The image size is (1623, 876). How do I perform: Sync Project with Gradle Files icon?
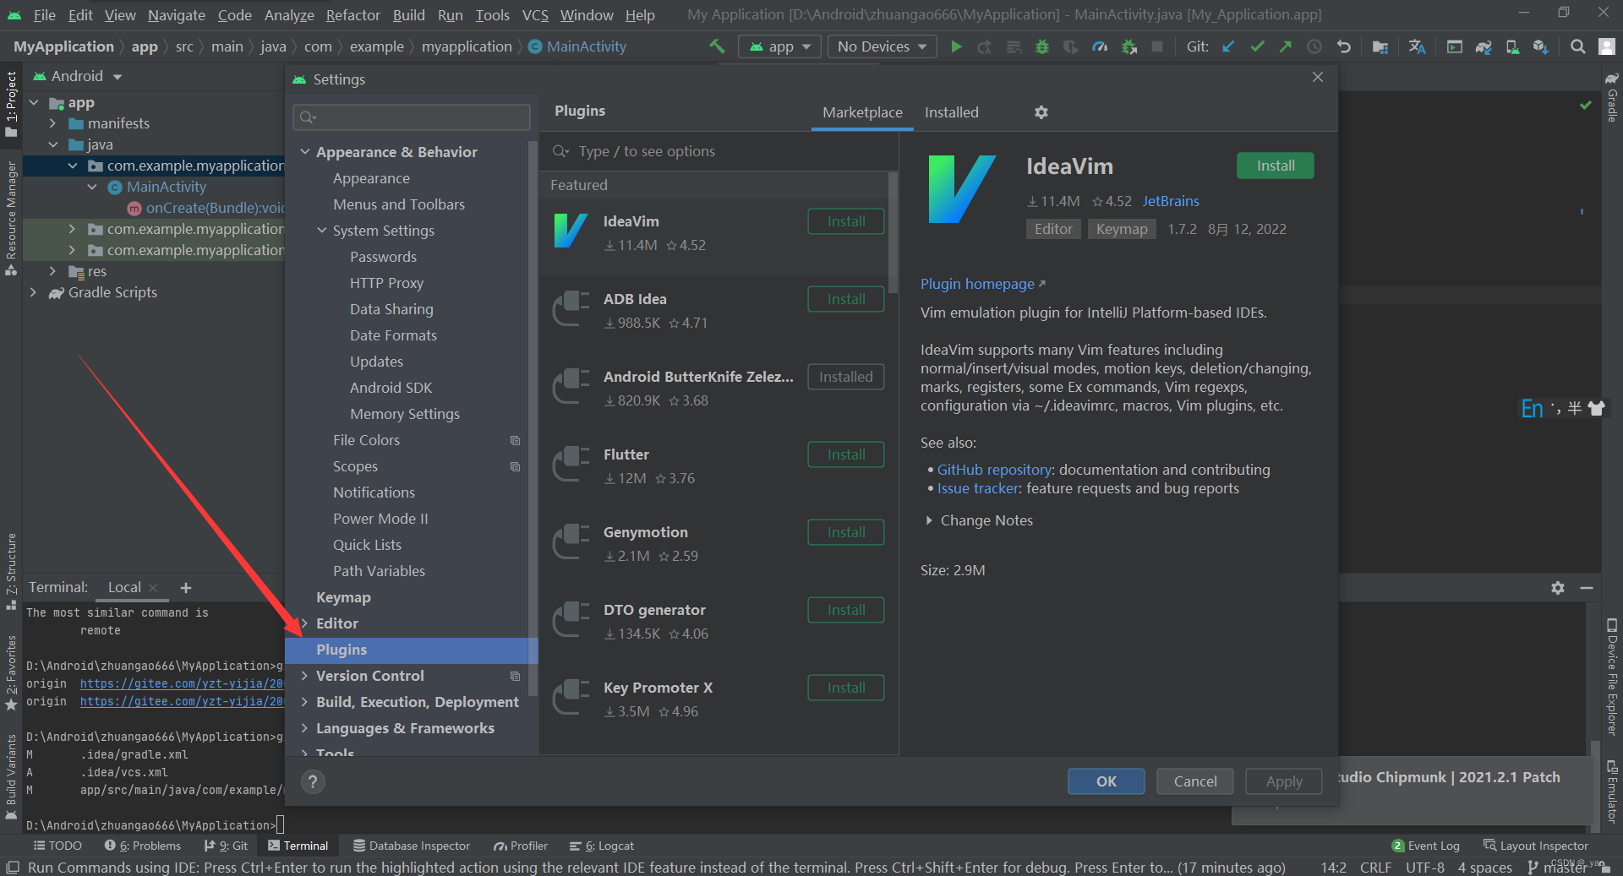[x=1483, y=46]
